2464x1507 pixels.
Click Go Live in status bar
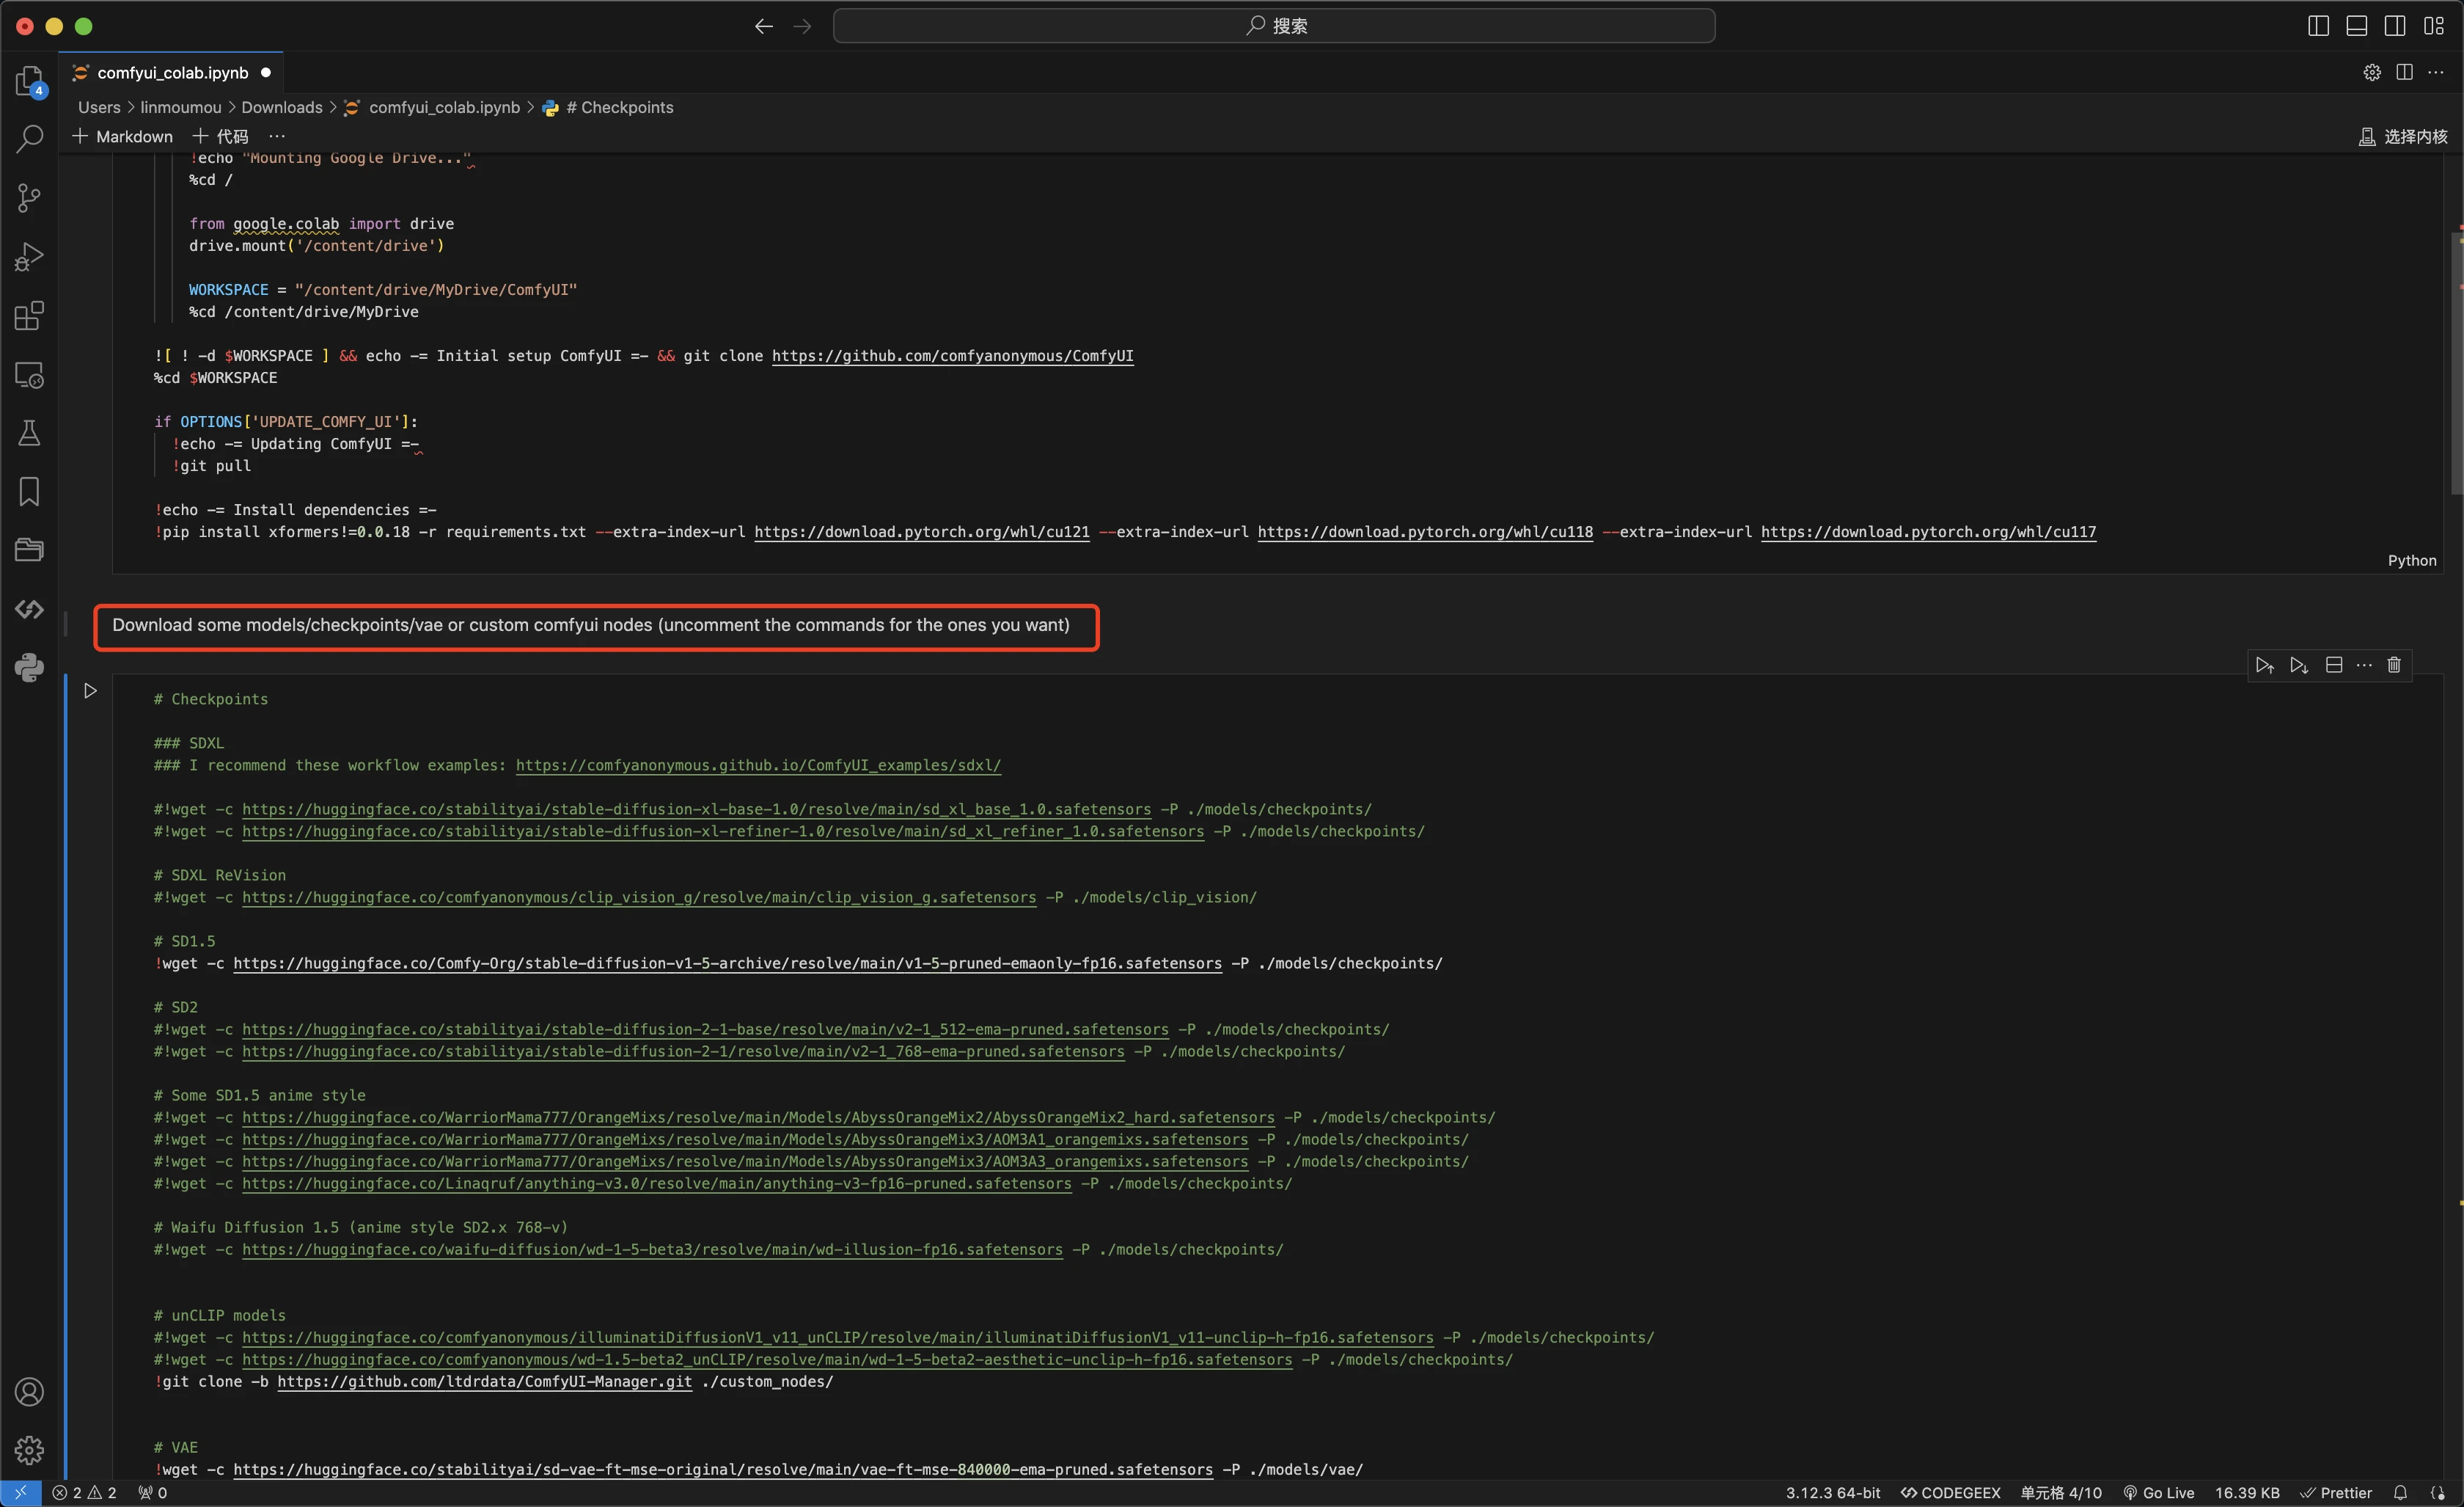tap(2158, 1492)
